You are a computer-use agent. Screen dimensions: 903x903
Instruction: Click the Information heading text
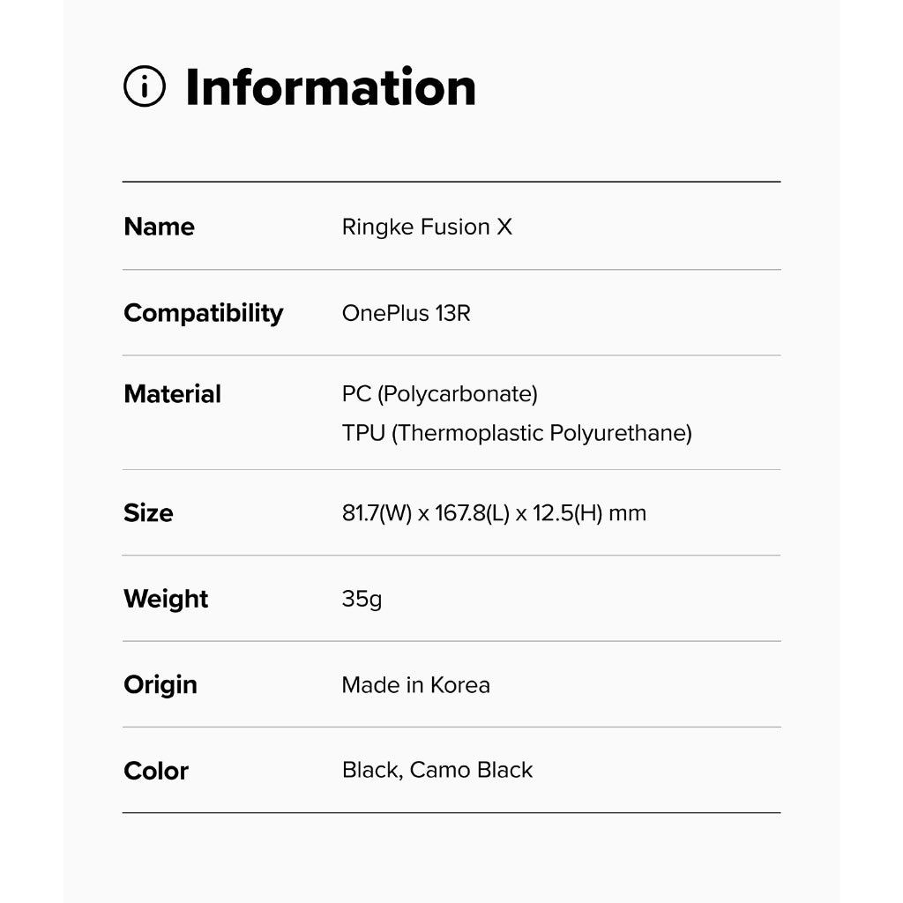click(x=330, y=87)
